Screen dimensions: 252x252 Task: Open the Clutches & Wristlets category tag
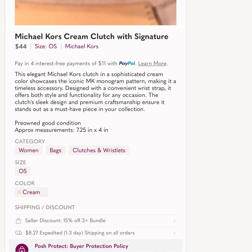pyautogui.click(x=99, y=150)
